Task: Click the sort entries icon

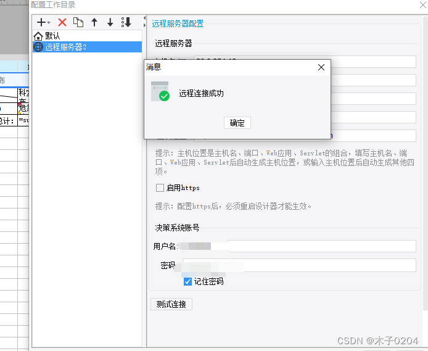Action: [x=126, y=22]
